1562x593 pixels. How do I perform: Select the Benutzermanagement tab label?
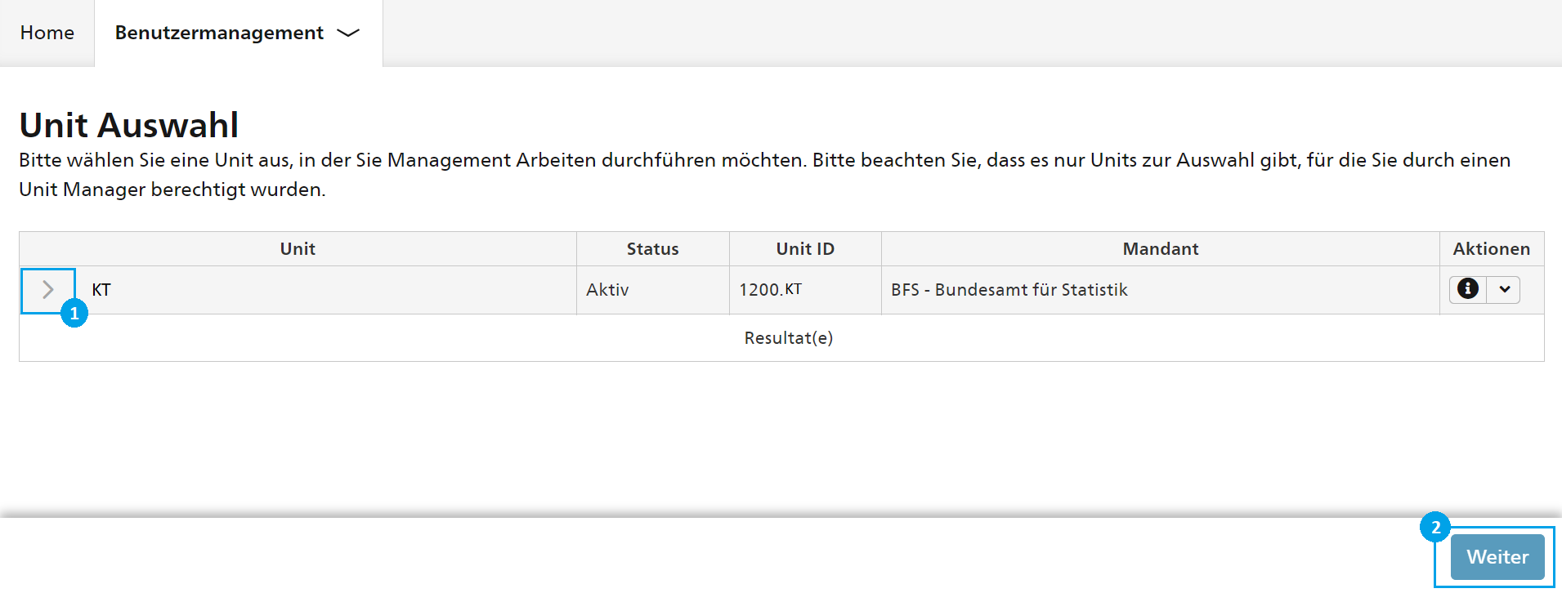point(219,33)
